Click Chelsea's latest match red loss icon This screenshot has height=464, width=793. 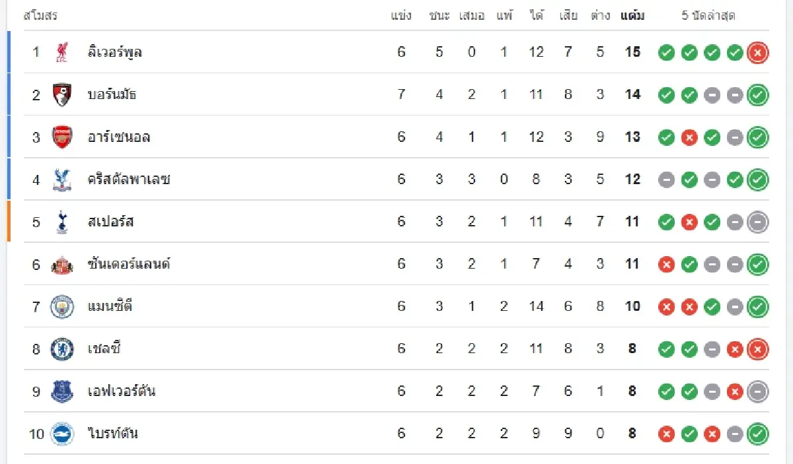click(x=757, y=350)
